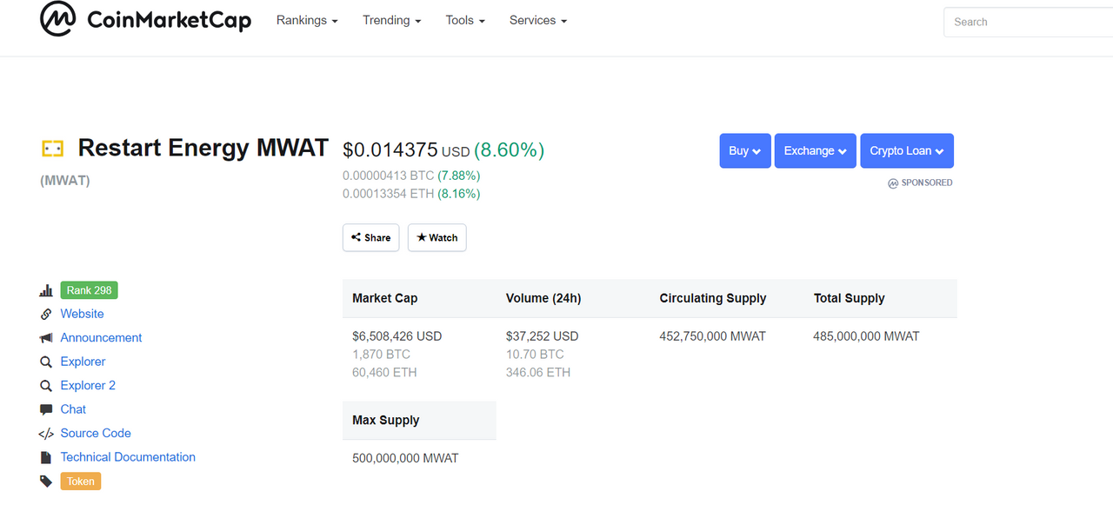Open the Crypto Loan dropdown
Screen dimensions: 1113x518
click(907, 150)
